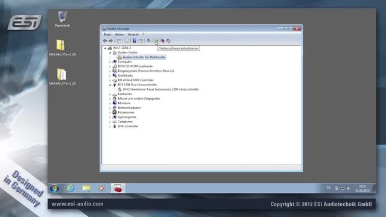Open the Windows Start menu orb
The width and height of the screenshot is (386, 217).
54,189
